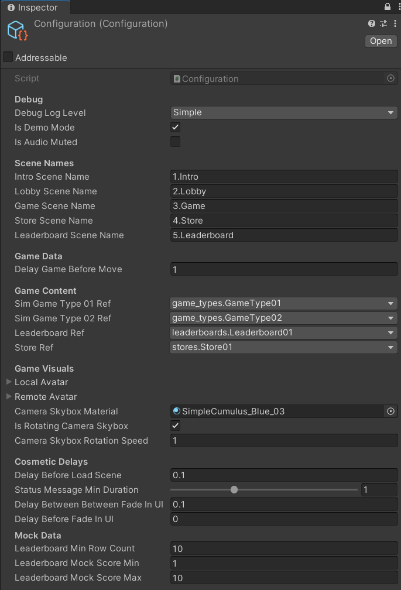Click the Status Message Min Duration slider handle
Viewport: 401px width, 590px height.
234,490
